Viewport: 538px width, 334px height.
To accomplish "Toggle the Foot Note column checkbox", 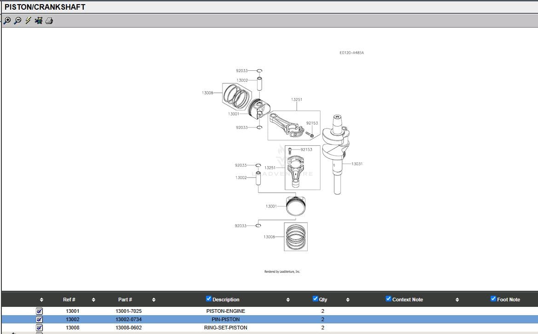I will coord(493,299).
